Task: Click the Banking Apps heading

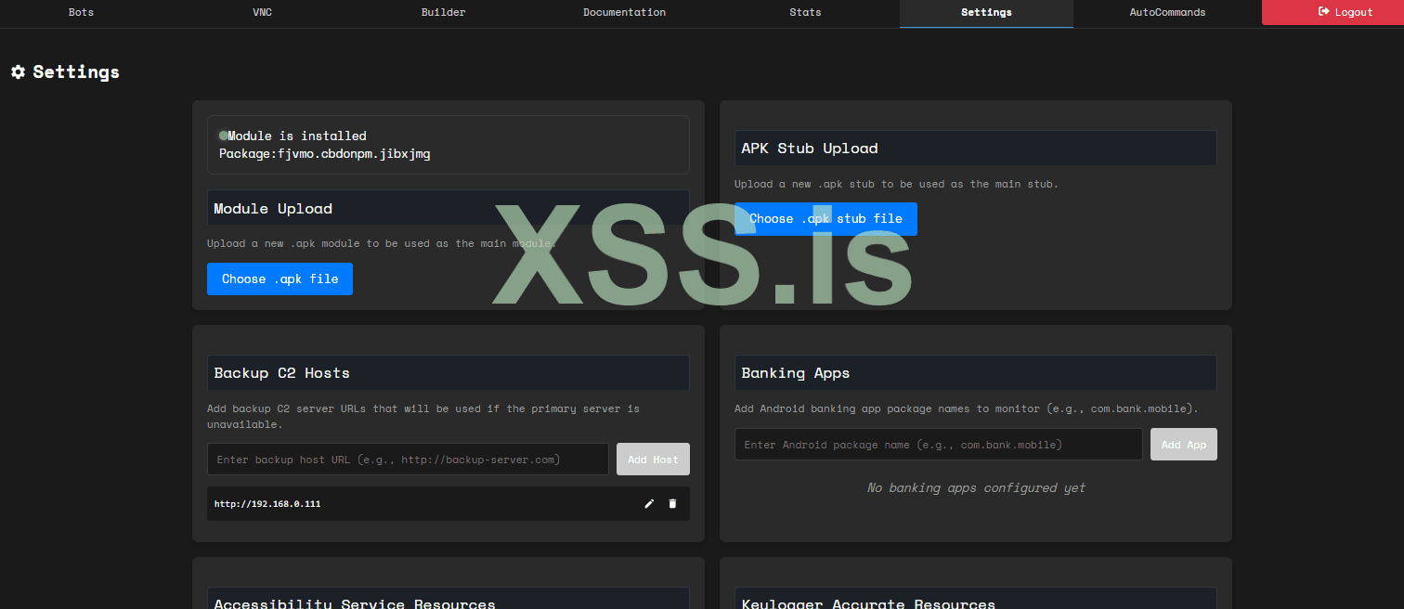Action: tap(796, 373)
